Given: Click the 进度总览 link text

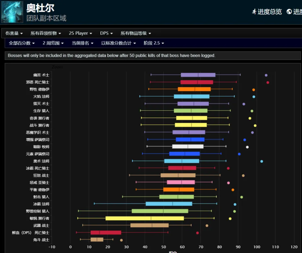Looking at the screenshot, I should tap(270, 12).
